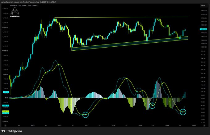Click the 1,900.00 label on left axis
210x135 pixels.
(x=6, y=8)
